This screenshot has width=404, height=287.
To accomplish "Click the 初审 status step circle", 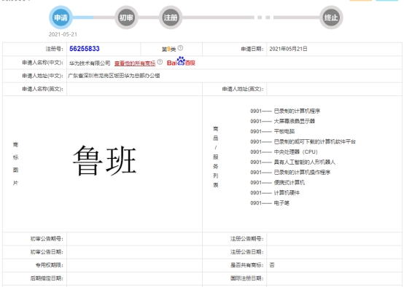I will [126, 17].
